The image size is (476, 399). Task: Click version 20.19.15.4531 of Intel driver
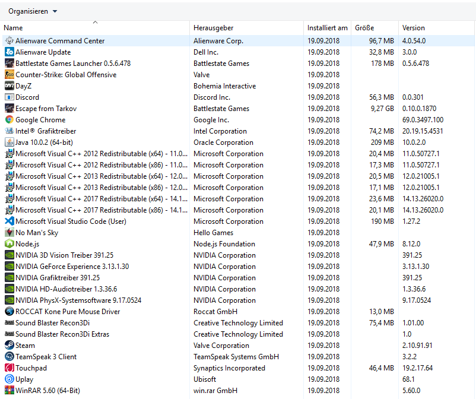423,131
